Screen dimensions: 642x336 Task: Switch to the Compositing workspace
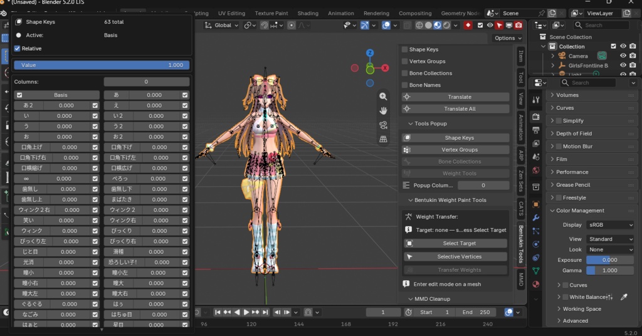pyautogui.click(x=415, y=13)
